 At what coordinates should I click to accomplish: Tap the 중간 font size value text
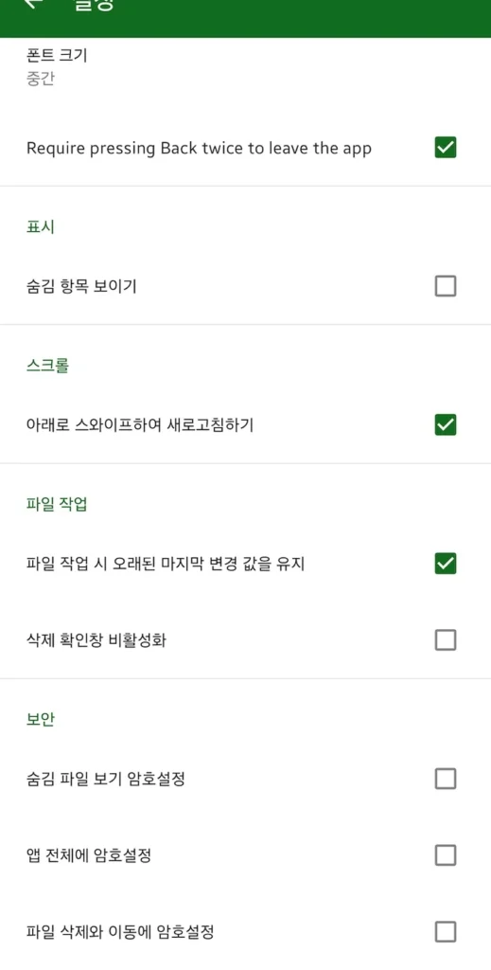click(x=40, y=80)
